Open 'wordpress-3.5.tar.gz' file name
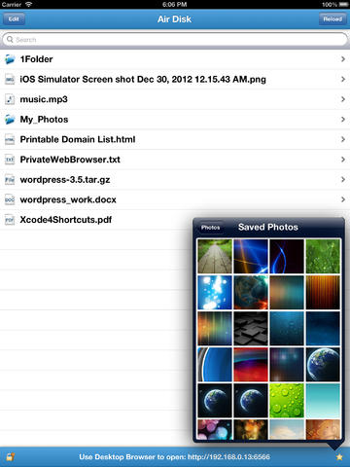The height and width of the screenshot is (467, 350). tap(65, 180)
